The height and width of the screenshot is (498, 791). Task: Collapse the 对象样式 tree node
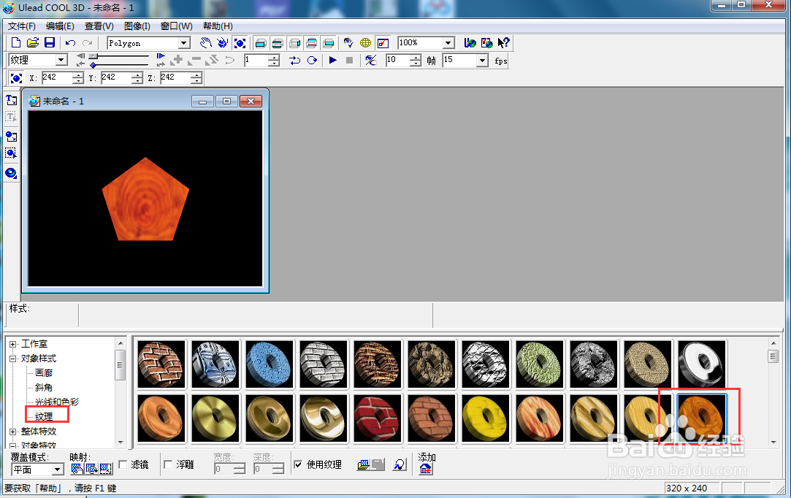click(13, 359)
